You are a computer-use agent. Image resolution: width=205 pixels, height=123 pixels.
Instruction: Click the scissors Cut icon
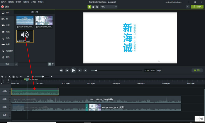pyautogui.click(x=10, y=77)
